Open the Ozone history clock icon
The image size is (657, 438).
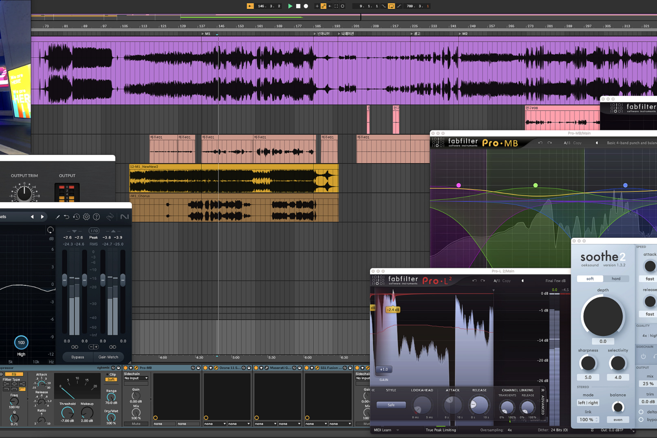[76, 217]
